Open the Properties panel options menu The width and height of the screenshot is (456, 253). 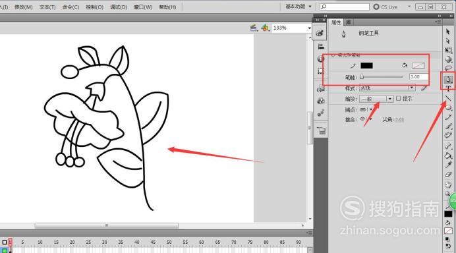point(438,22)
